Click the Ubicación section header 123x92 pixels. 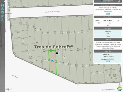click(108, 51)
